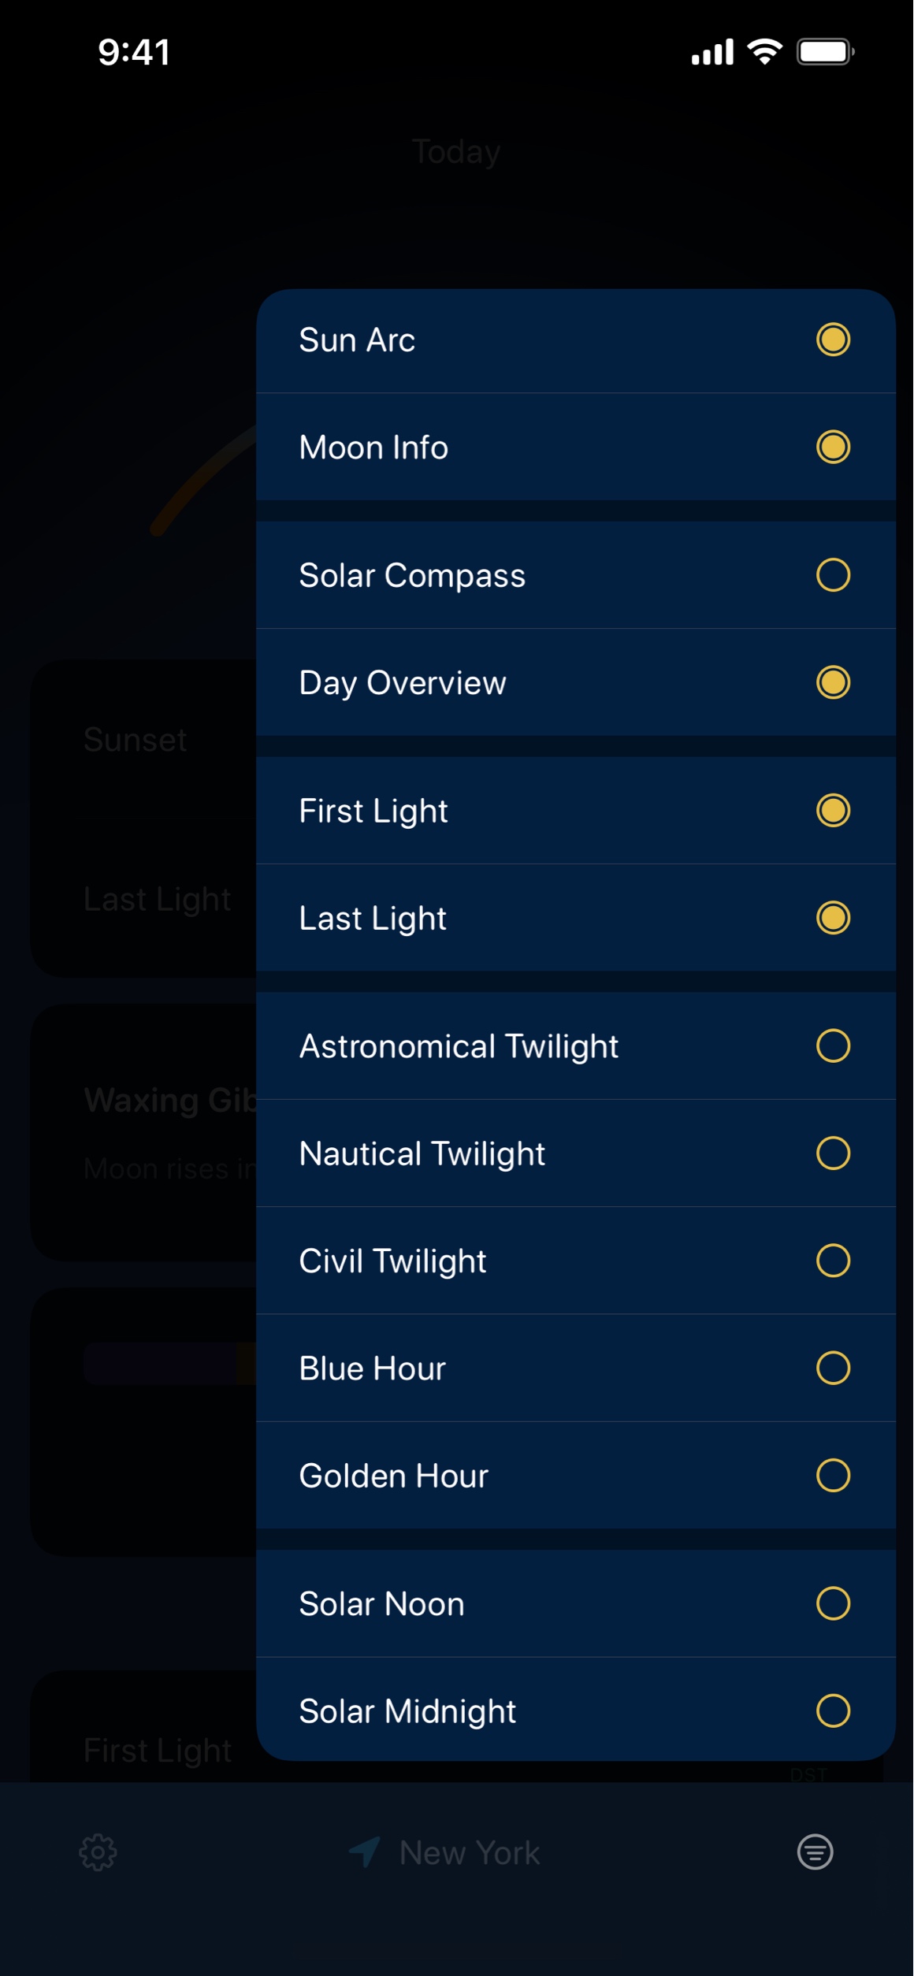Select Astronomical Twilight menu item
Screen dimensions: 914x1976
[x=459, y=1046]
